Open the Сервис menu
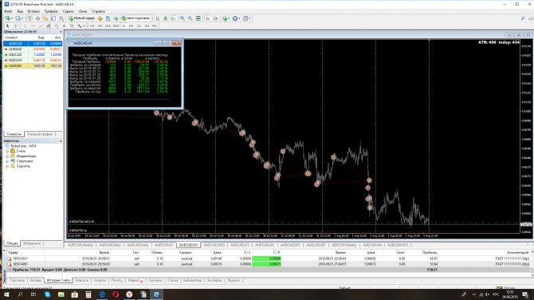The height and width of the screenshot is (300, 534). (x=68, y=11)
